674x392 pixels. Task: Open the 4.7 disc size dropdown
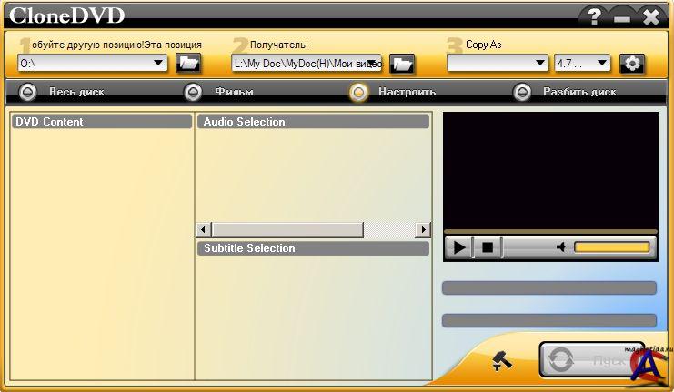pos(602,63)
